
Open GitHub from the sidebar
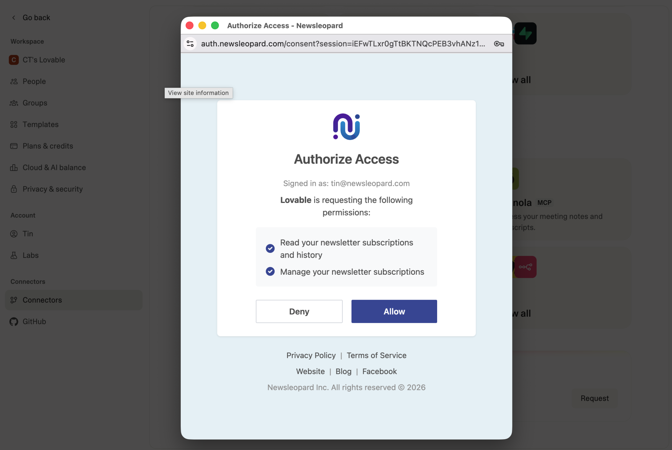point(34,321)
